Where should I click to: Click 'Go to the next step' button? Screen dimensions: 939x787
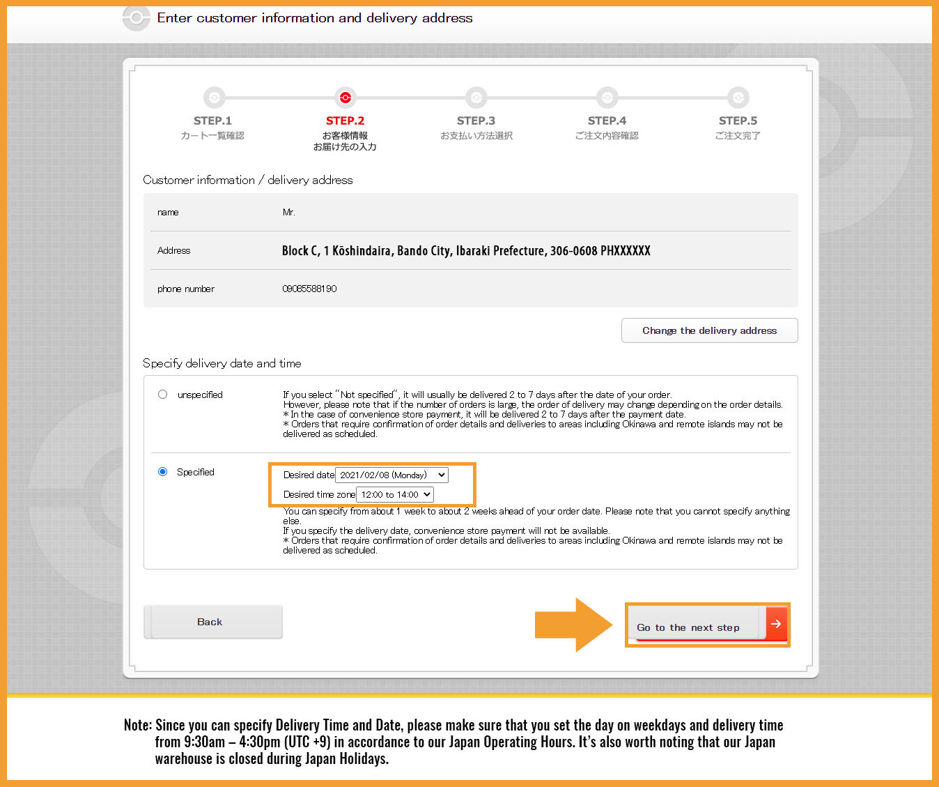tap(707, 625)
